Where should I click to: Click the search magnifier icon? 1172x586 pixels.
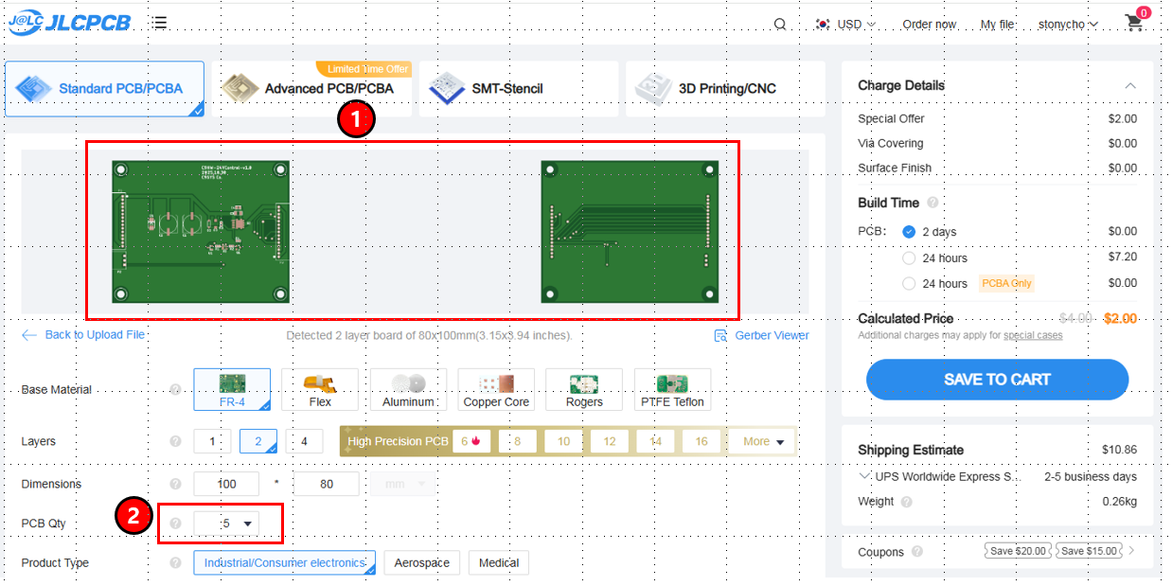point(780,25)
